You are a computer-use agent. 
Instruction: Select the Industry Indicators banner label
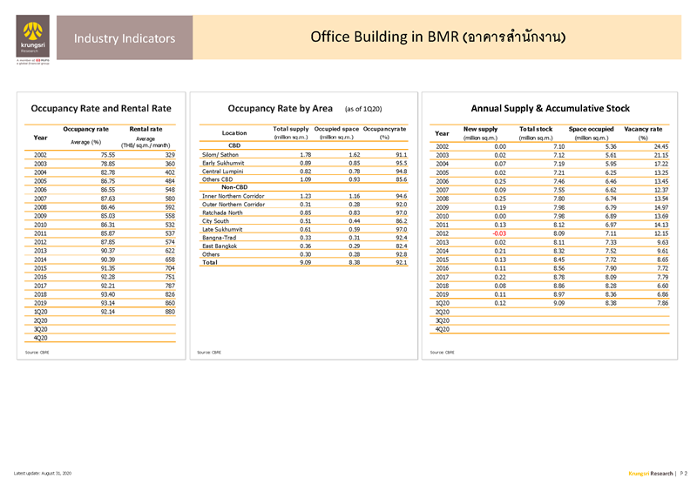[125, 38]
